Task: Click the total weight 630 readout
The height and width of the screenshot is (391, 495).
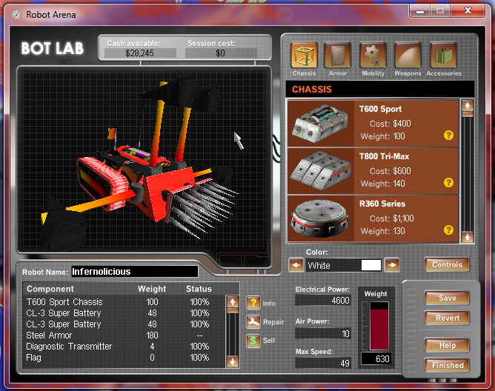Action: (376, 359)
